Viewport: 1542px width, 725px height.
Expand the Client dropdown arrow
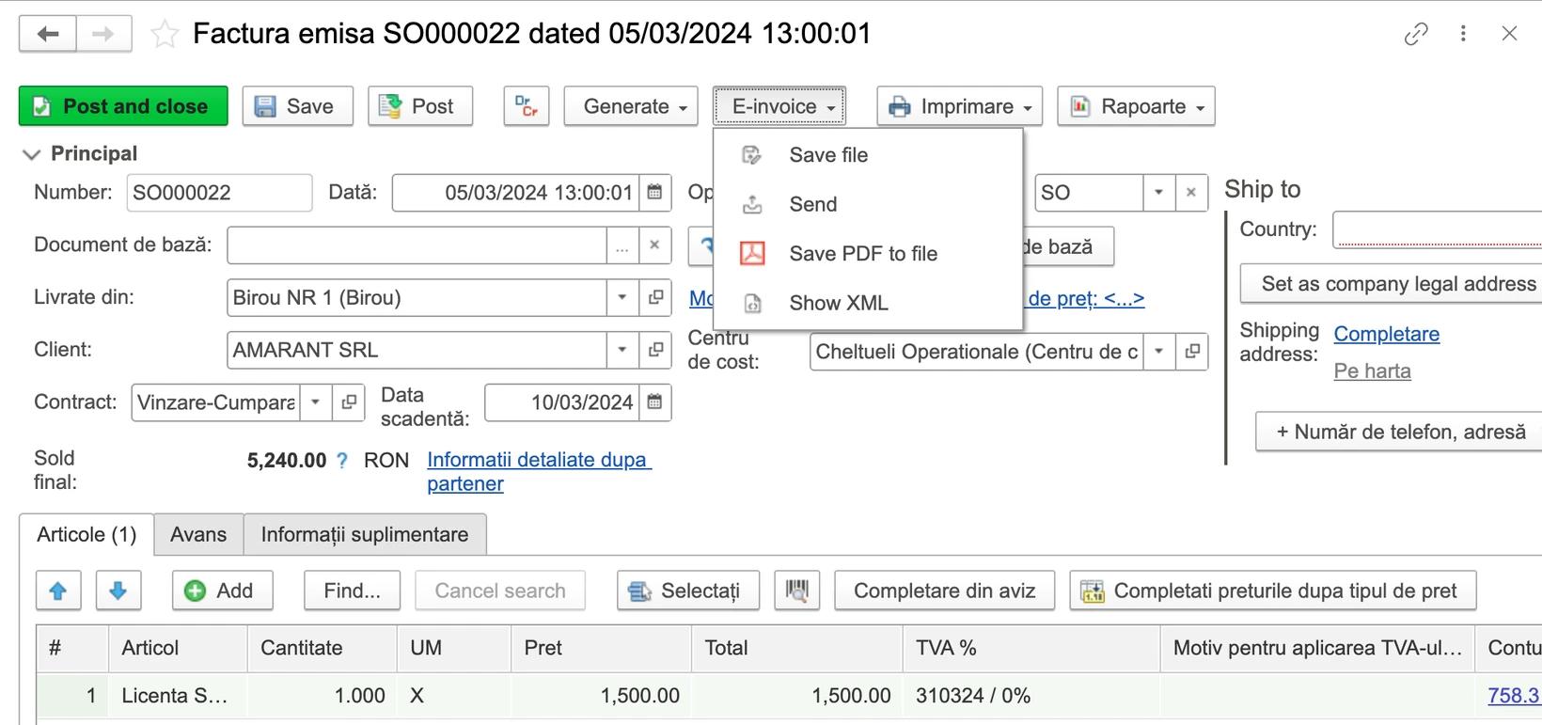[x=622, y=350]
